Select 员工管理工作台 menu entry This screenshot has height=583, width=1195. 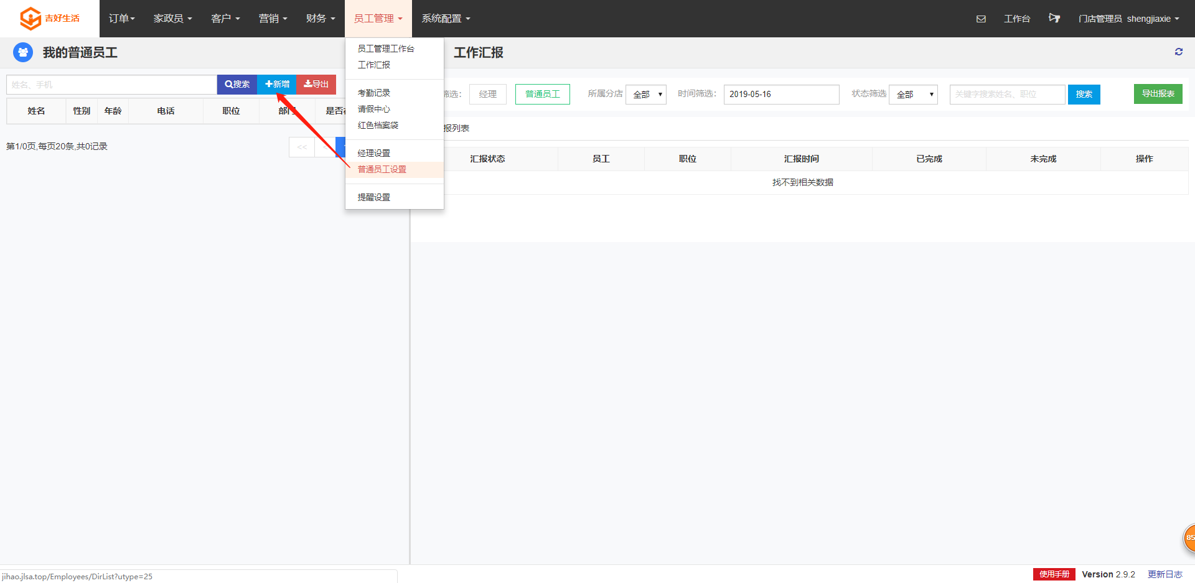[394, 49]
